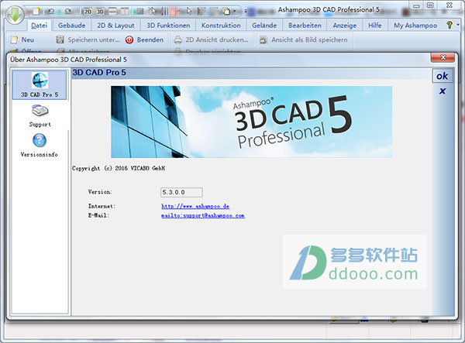This screenshot has width=465, height=343.
Task: Click the new document icon in quick toolbar
Action: coord(36,12)
